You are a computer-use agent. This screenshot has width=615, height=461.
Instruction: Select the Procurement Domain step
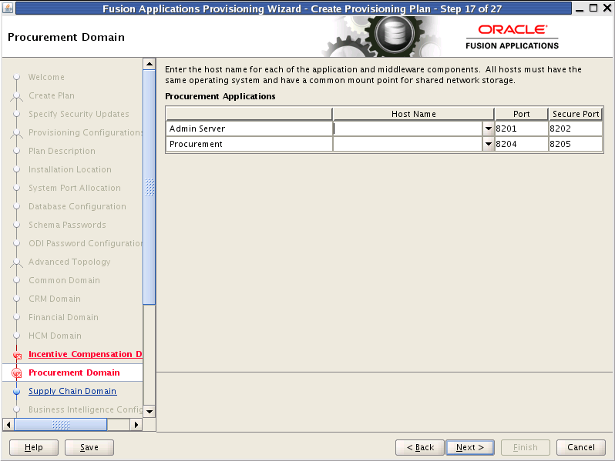coord(74,372)
